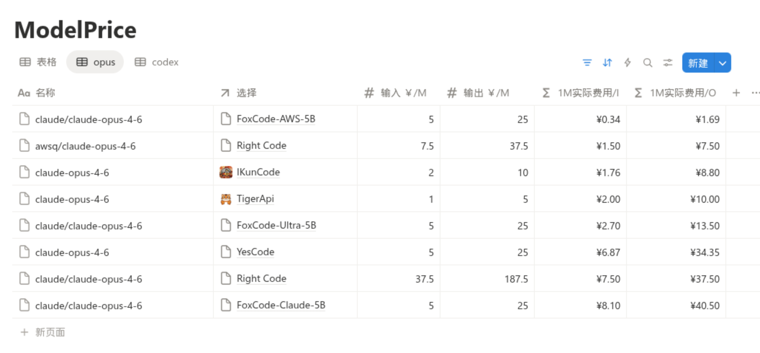
Task: Click the search magnifier icon
Action: coord(648,63)
